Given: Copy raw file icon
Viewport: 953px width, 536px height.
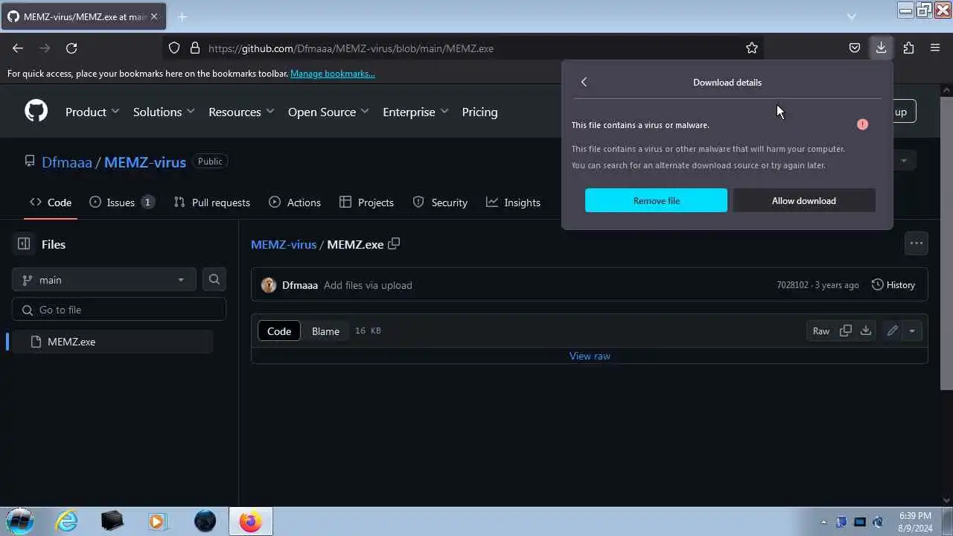Looking at the screenshot, I should [x=846, y=331].
